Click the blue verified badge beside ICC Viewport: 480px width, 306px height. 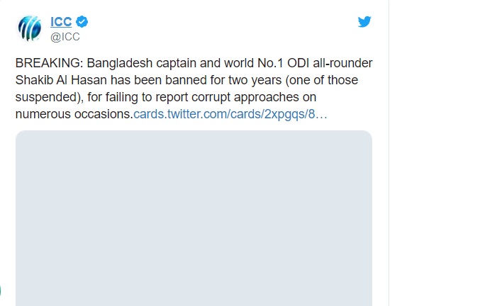(82, 22)
